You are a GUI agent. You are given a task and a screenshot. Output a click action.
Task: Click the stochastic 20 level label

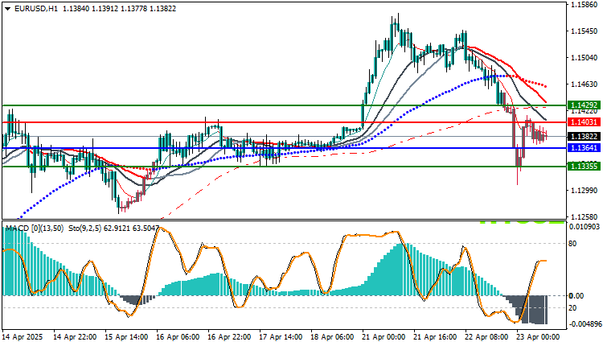pyautogui.click(x=572, y=308)
